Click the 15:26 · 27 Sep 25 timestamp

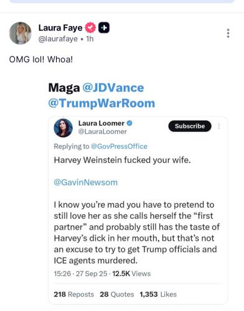coord(80,274)
